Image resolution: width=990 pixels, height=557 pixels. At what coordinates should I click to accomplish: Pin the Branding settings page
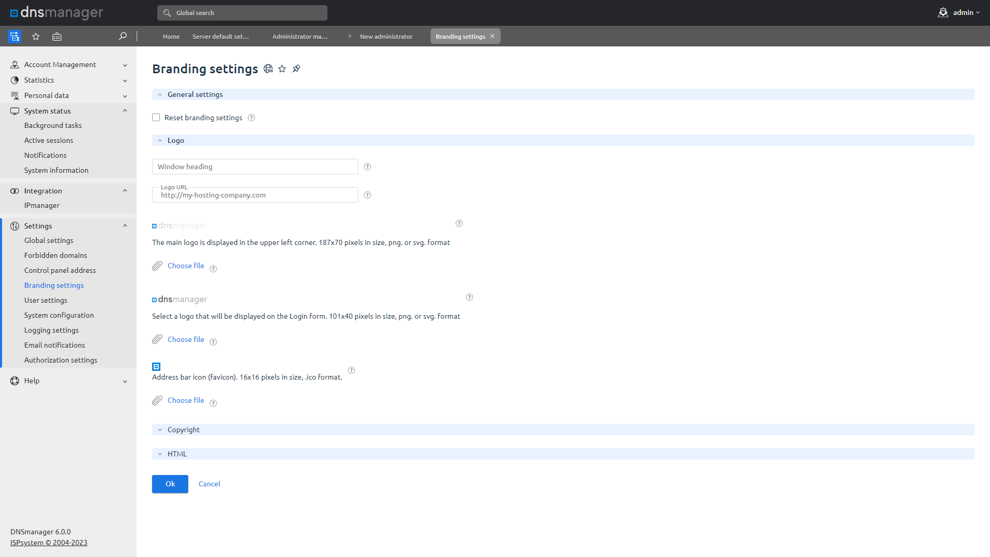pos(296,69)
